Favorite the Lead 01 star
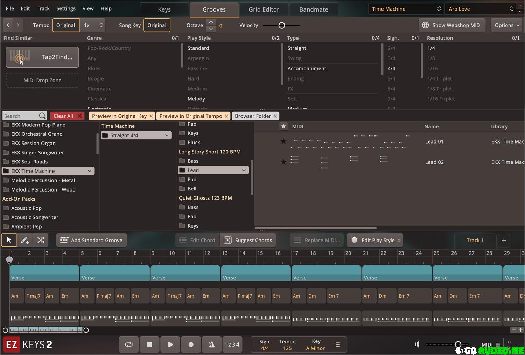This screenshot has height=355, width=525. (283, 141)
